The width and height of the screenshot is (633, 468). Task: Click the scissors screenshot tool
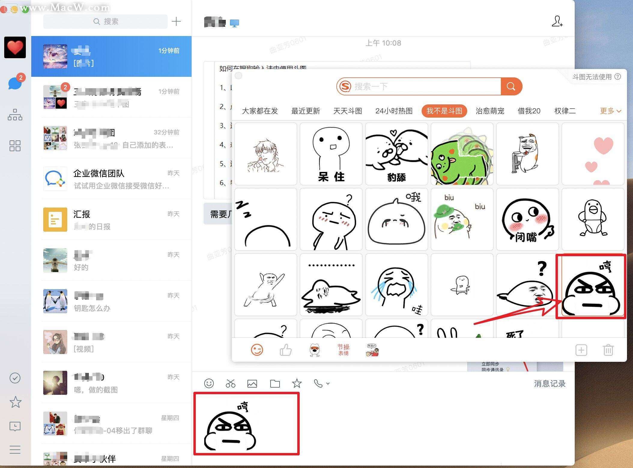point(230,383)
